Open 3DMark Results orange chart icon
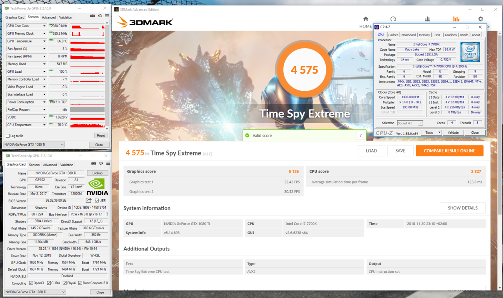 pos(456,19)
